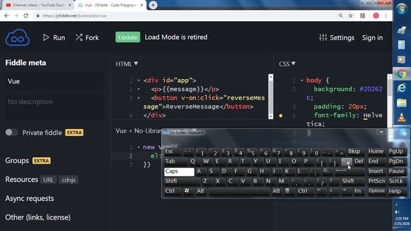Click the Windows Start orb
Screen dimensions: 411x231
tap(401, 8)
